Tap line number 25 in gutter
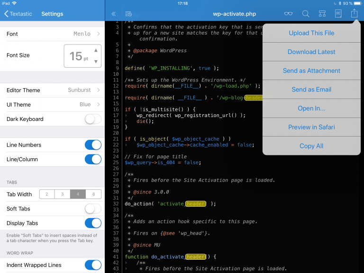364x273 pixels. (x=116, y=163)
